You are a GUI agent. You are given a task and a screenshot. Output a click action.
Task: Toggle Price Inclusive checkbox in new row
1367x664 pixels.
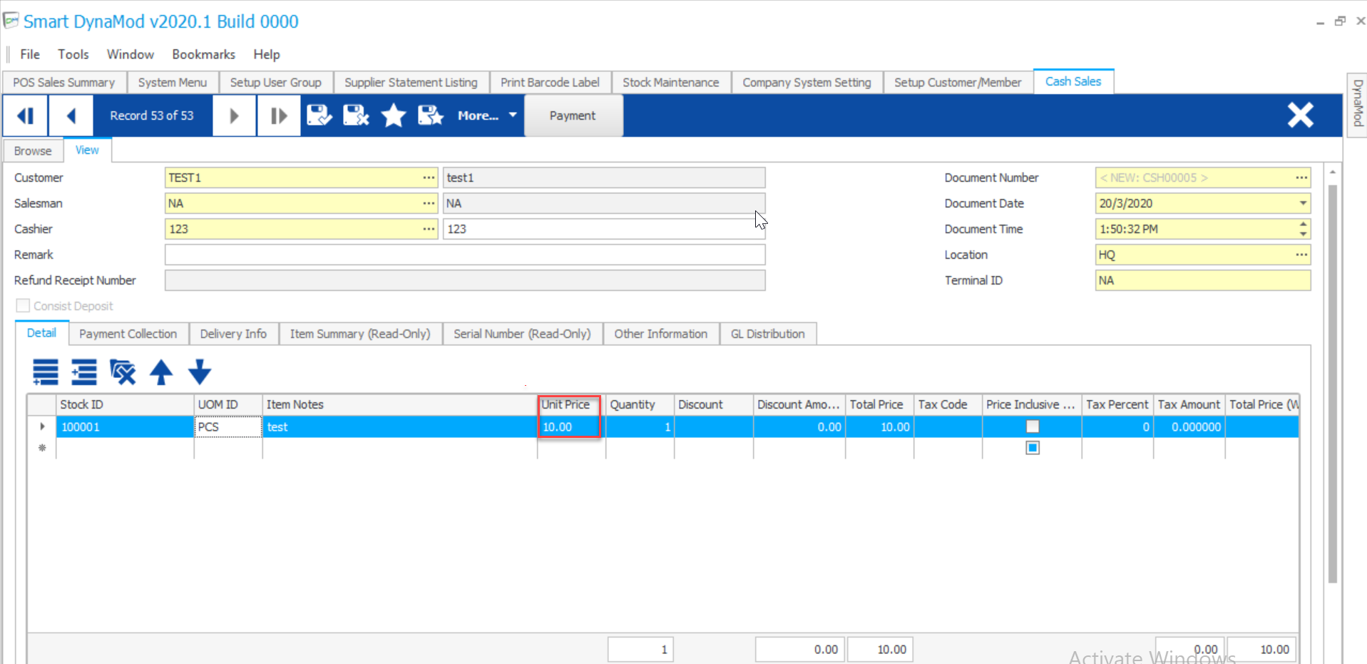(1032, 448)
